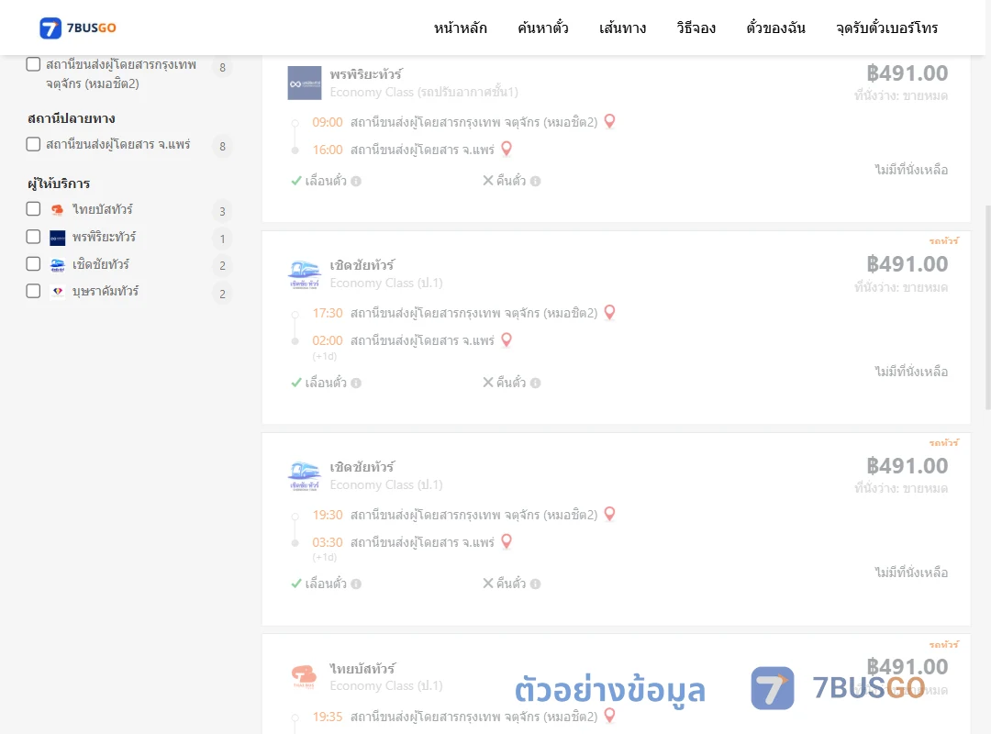Click เชิดชัยทัวร์ logo on 19:30 trip card
991x734 pixels.
(305, 476)
